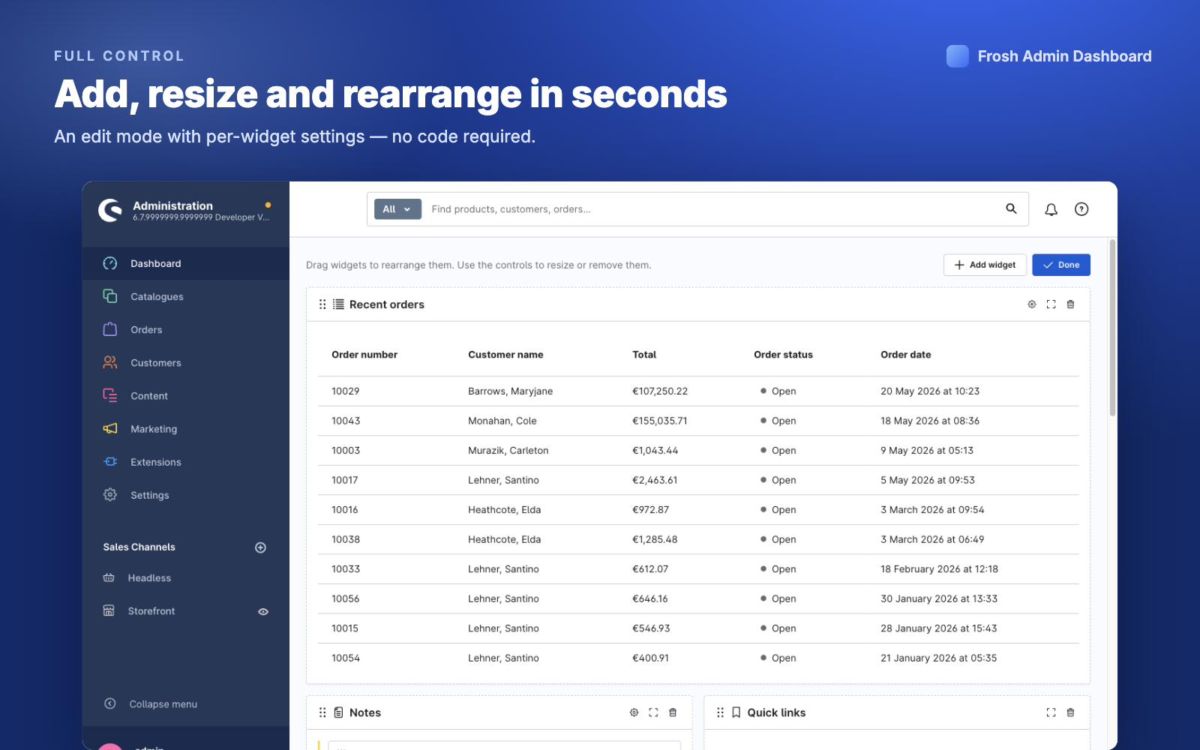This screenshot has width=1200, height=750.
Task: Click the Done button
Action: tap(1061, 265)
